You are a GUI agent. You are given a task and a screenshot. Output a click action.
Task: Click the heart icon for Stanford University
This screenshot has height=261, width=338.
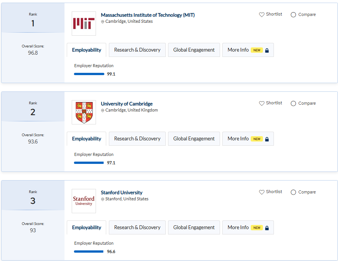261,192
